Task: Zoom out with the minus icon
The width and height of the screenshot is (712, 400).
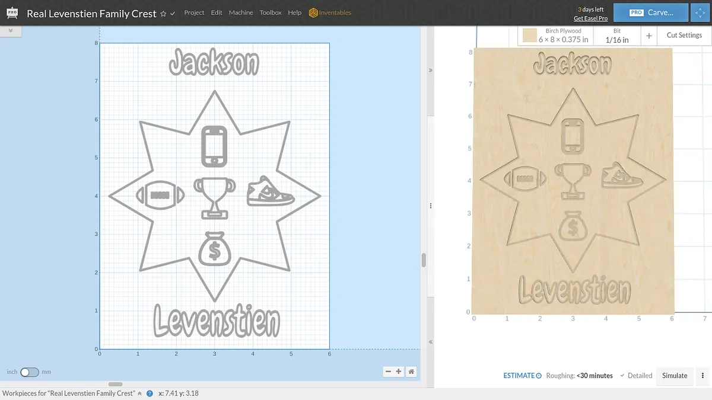Action: [388, 372]
